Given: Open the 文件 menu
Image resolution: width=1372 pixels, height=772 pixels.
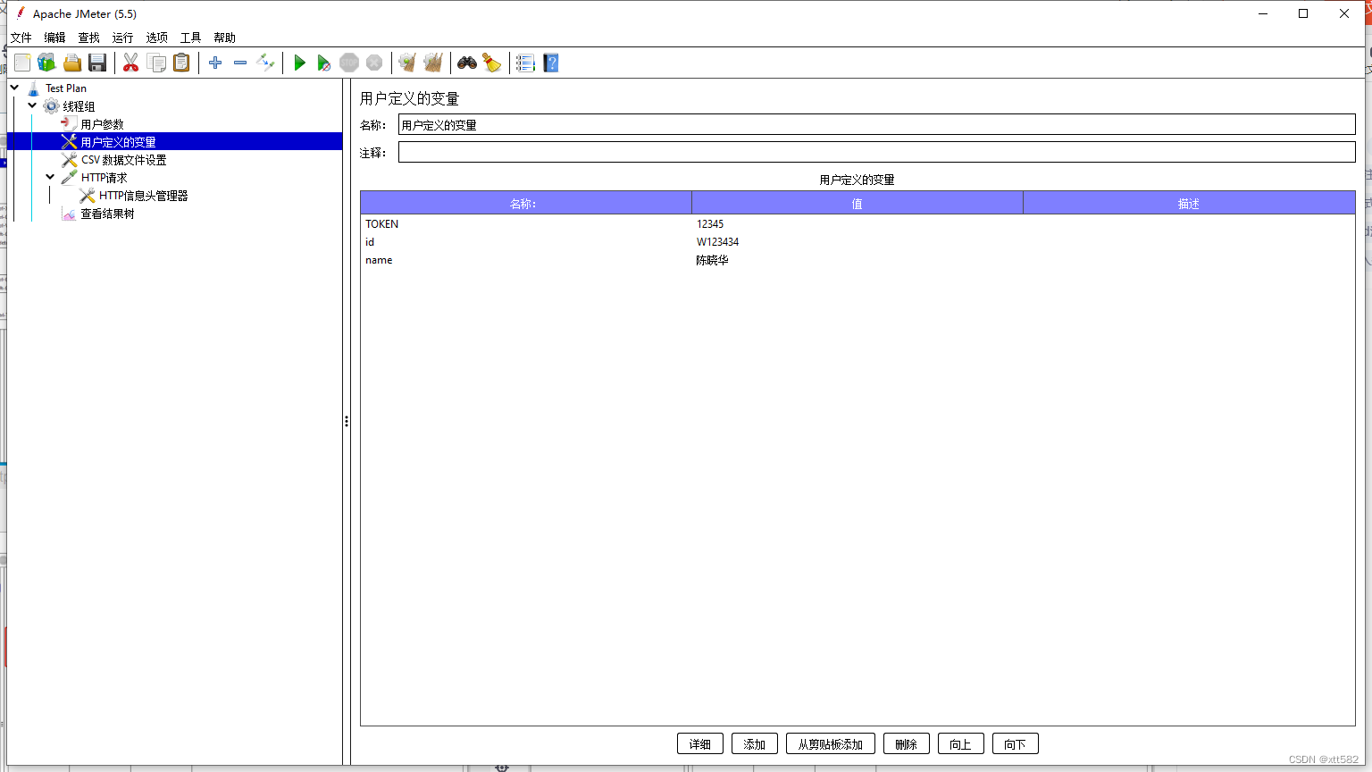Looking at the screenshot, I should click(21, 38).
